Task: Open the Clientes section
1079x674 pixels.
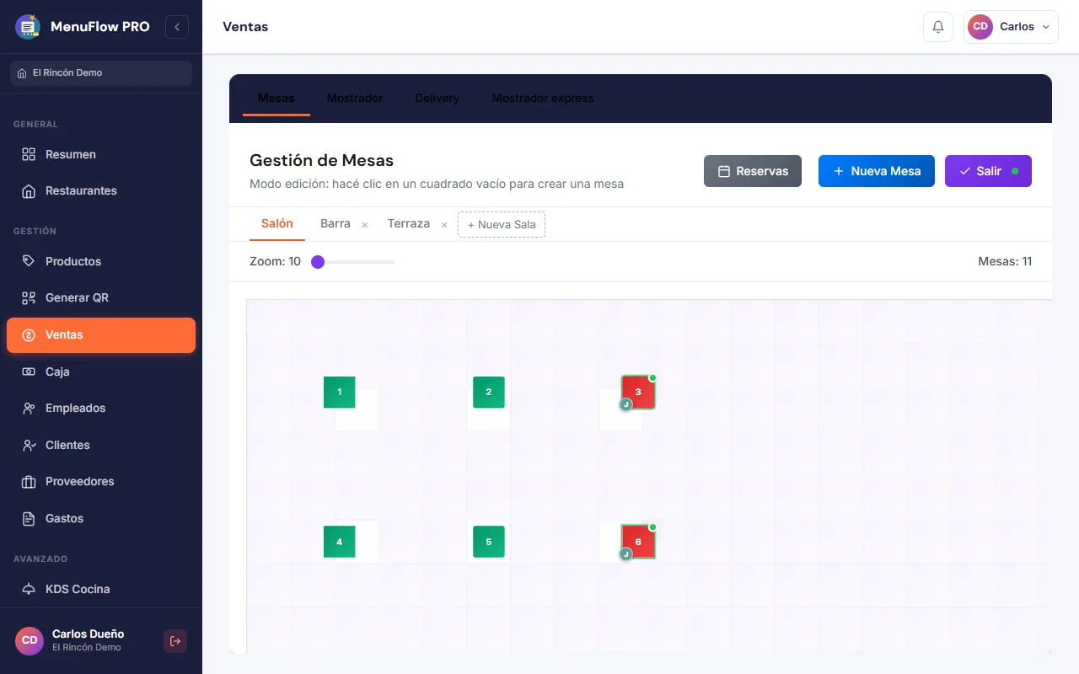Action: [x=101, y=445]
